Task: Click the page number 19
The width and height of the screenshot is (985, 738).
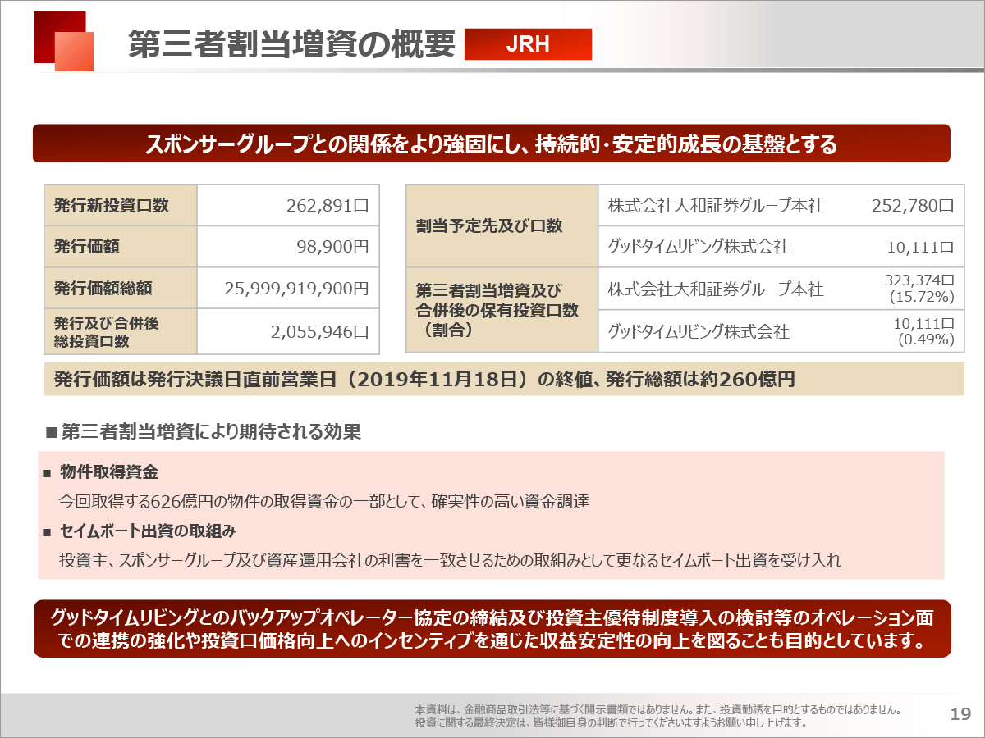Action: coord(960,713)
